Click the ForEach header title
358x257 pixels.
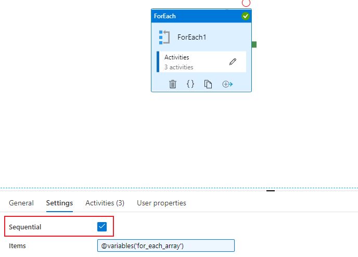coord(165,16)
